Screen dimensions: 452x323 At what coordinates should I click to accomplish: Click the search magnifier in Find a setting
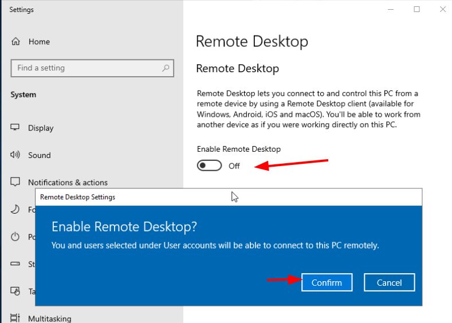(166, 68)
